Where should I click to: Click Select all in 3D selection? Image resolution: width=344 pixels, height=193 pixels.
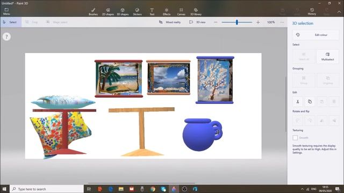pos(304,56)
